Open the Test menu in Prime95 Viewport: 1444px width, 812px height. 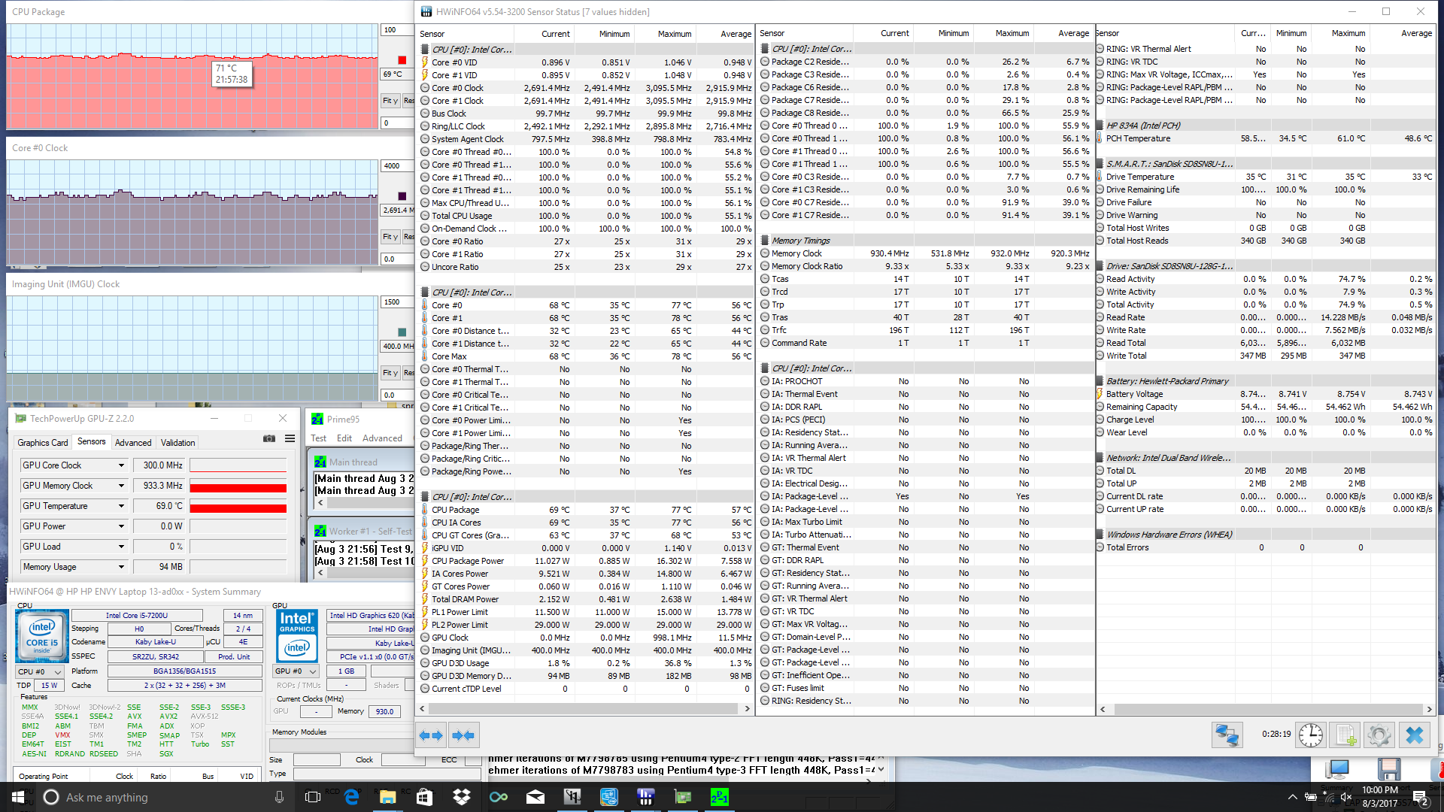coord(319,438)
